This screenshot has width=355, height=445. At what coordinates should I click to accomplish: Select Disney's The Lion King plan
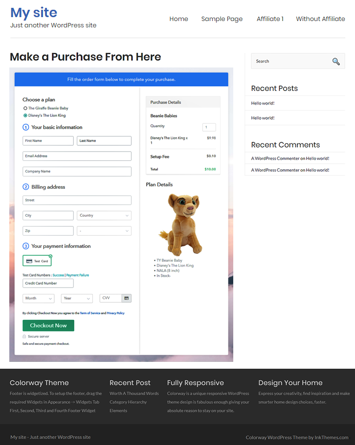pyautogui.click(x=25, y=115)
